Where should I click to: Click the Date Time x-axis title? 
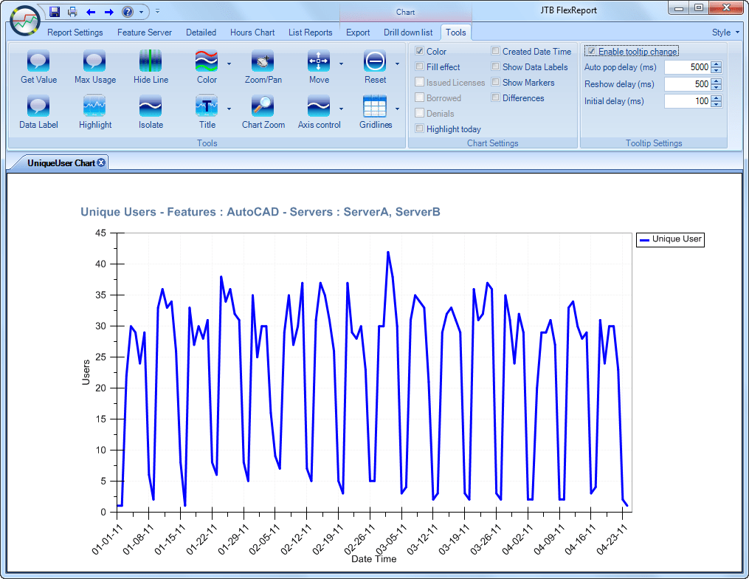coord(373,559)
